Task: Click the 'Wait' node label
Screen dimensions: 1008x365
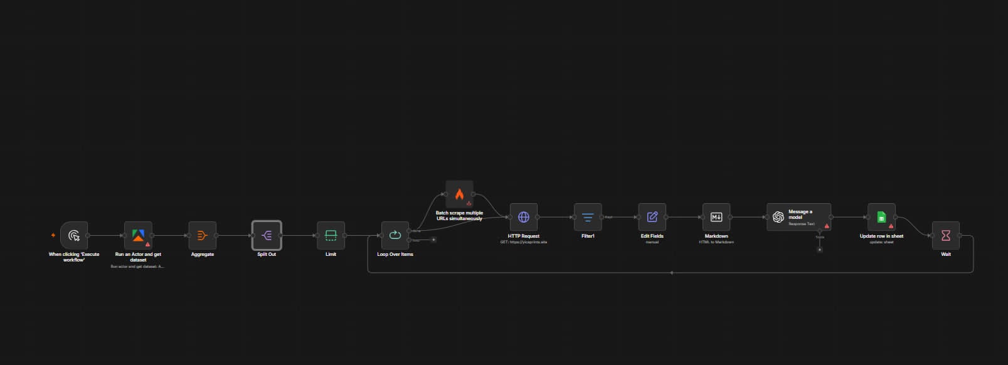Action: [x=946, y=254]
